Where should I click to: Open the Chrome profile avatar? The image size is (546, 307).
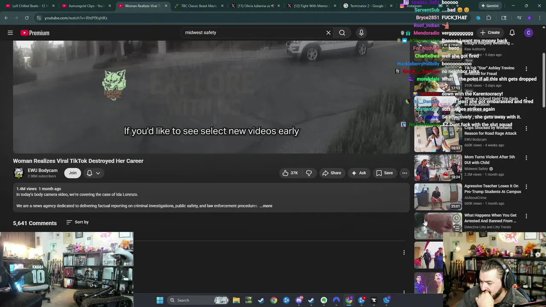coord(529,18)
